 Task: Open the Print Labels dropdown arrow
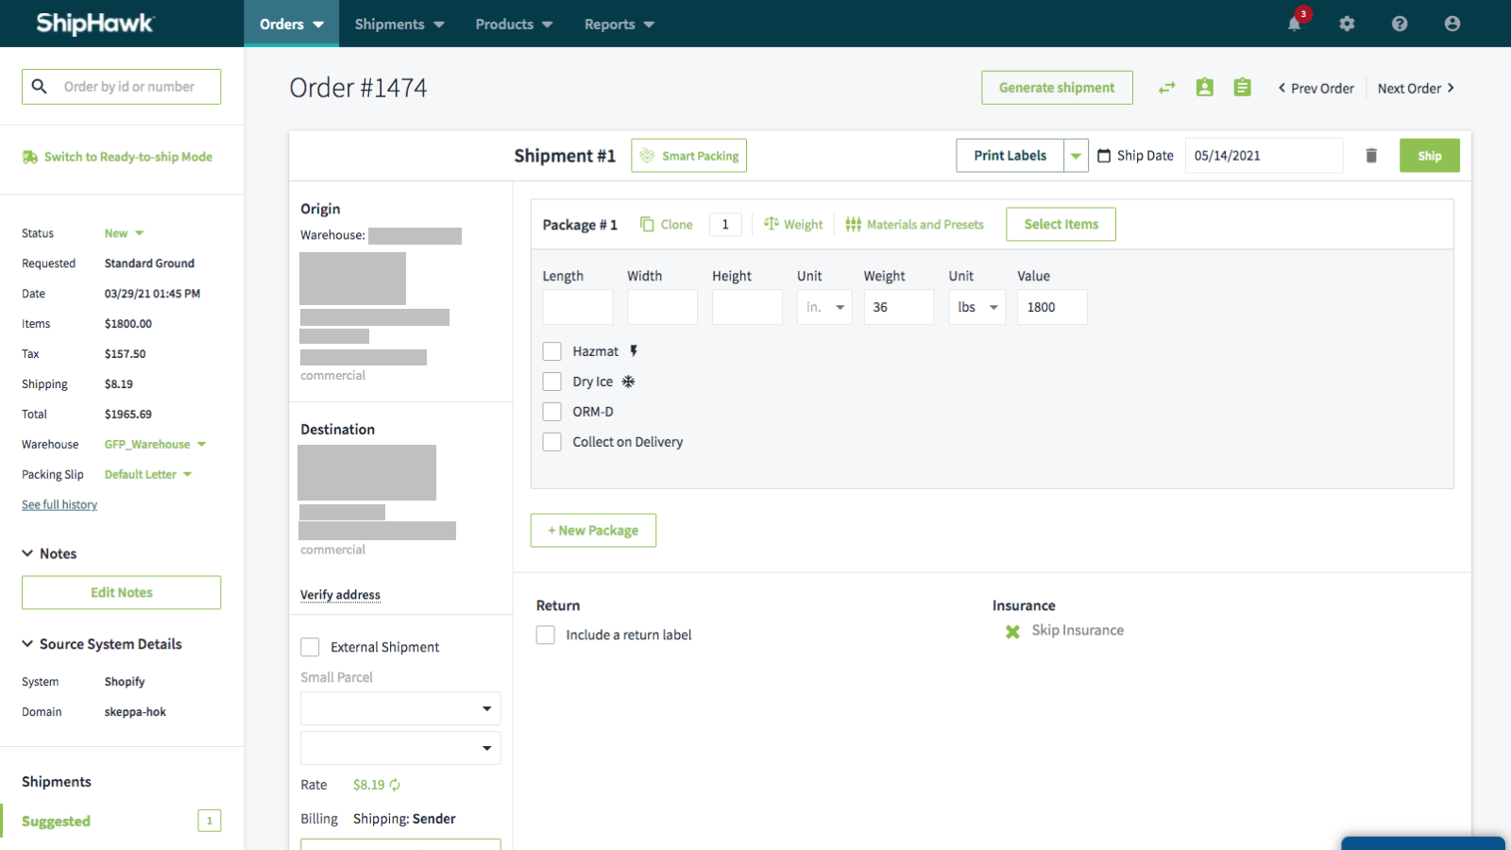1076,156
